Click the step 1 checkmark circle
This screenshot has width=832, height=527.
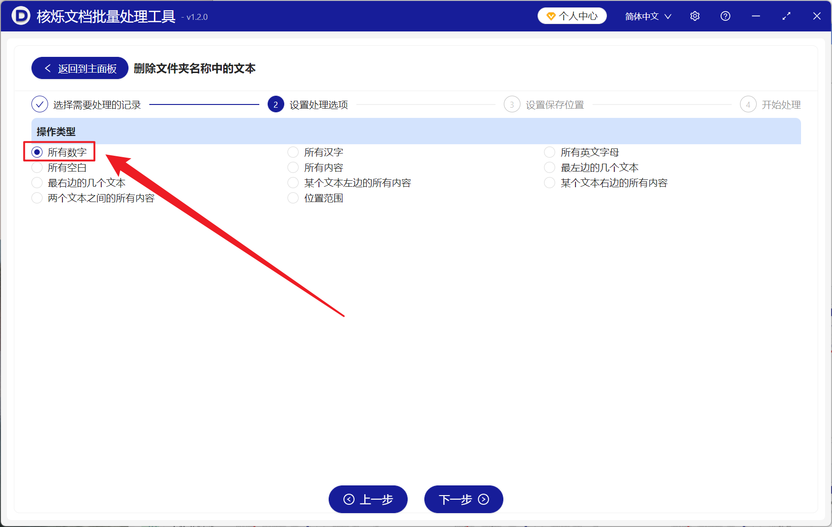click(39, 104)
